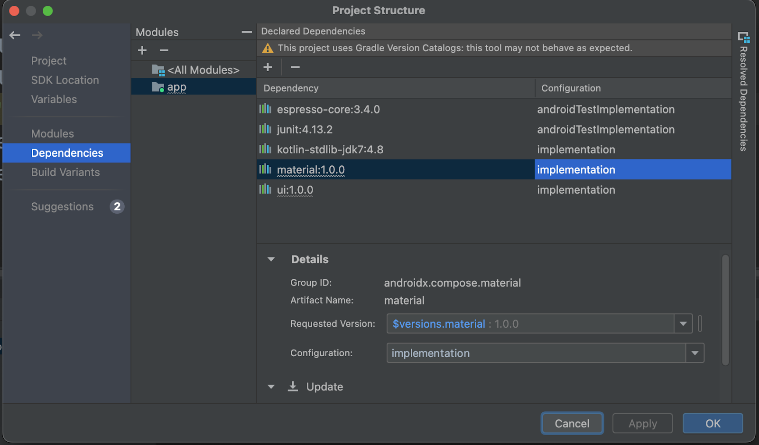Add a new dependency with the plus icon
The image size is (759, 445).
268,67
